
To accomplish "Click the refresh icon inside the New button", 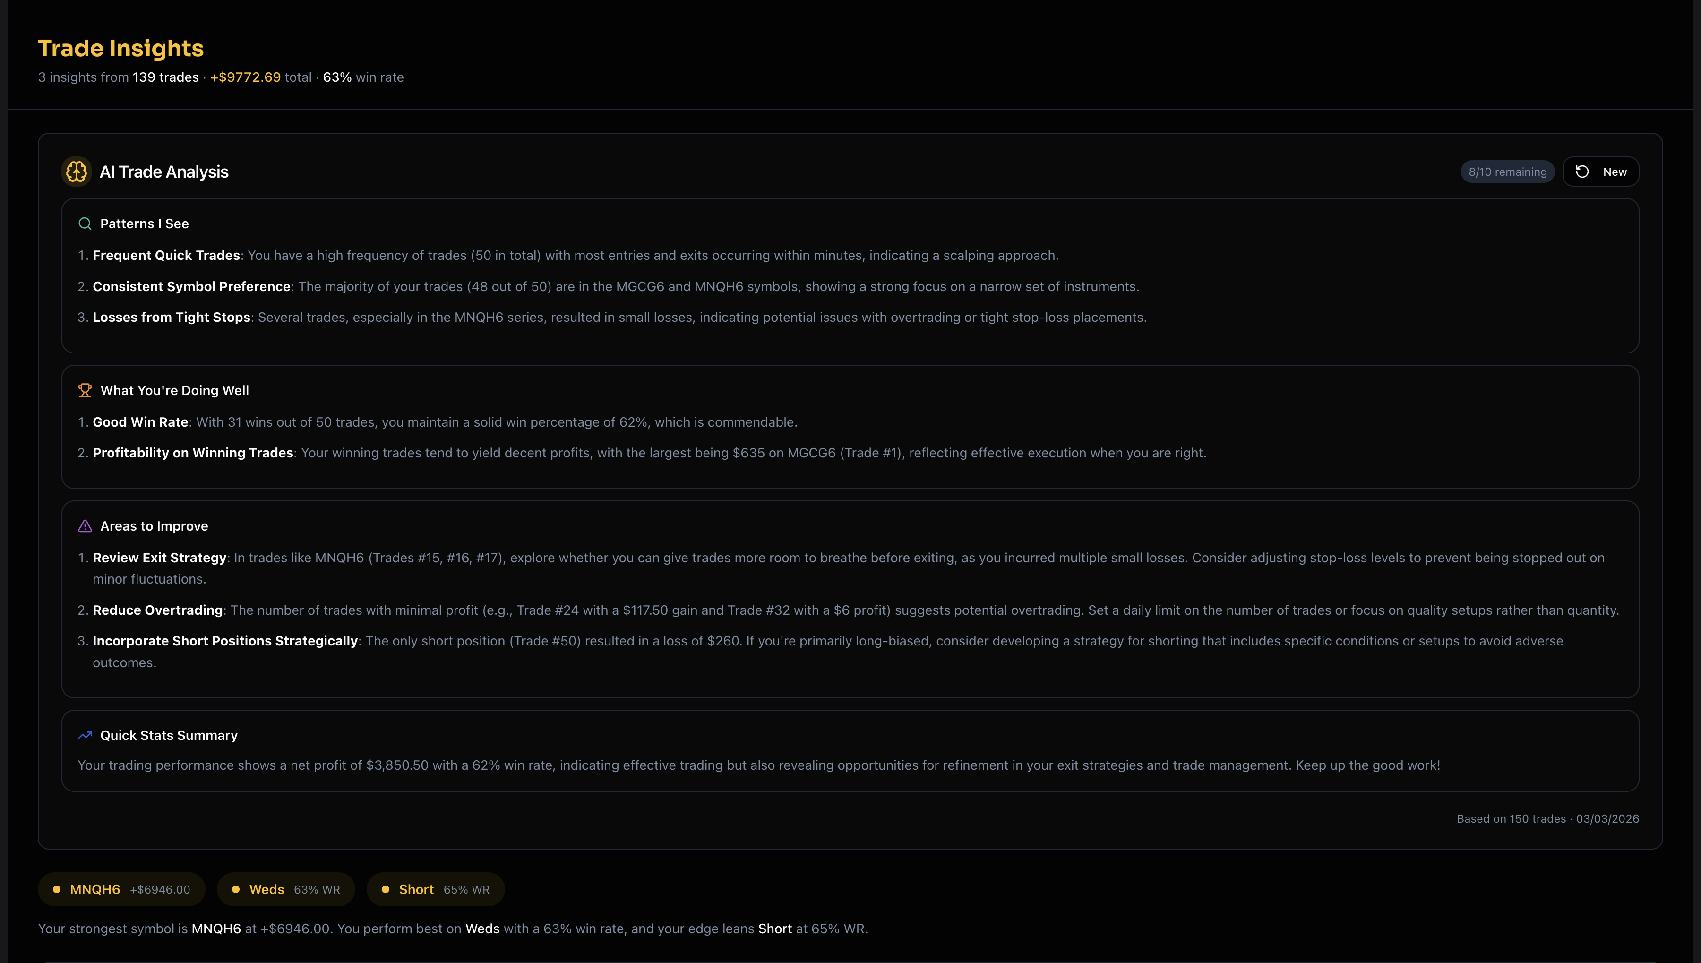I will pyautogui.click(x=1582, y=172).
